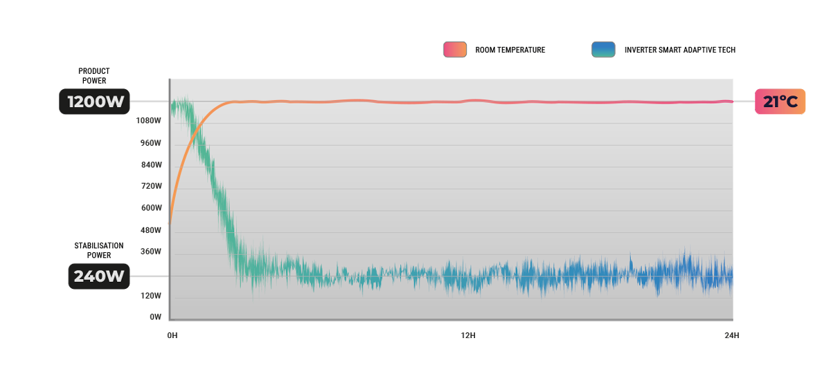Click the 24H time axis marker

(731, 336)
